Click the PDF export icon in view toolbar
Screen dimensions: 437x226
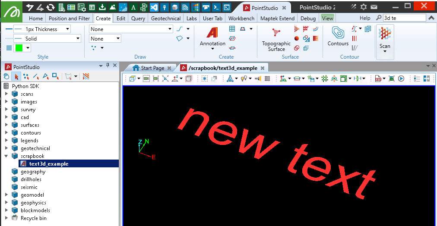[x=378, y=79]
